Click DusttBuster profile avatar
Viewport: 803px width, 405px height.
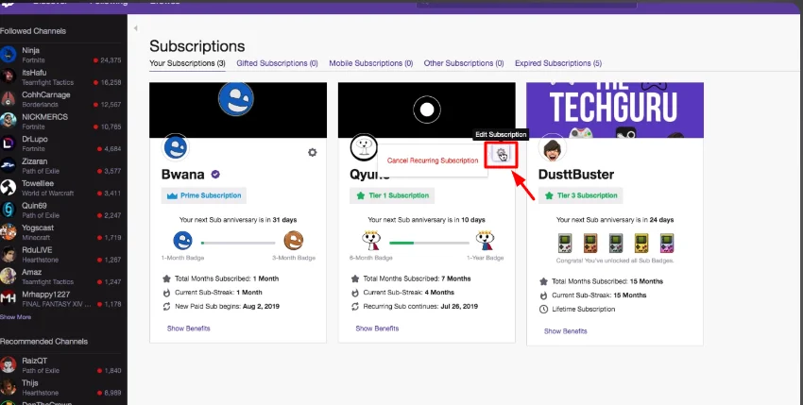553,149
